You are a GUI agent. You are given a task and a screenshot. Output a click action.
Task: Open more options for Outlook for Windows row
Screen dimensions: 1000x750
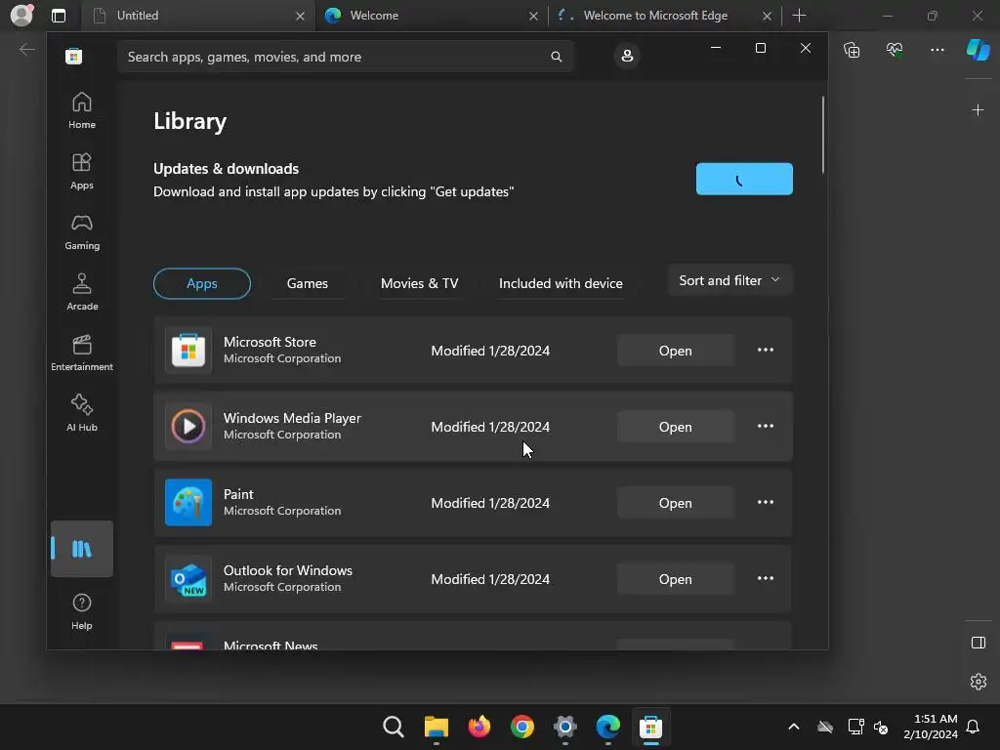pos(766,578)
